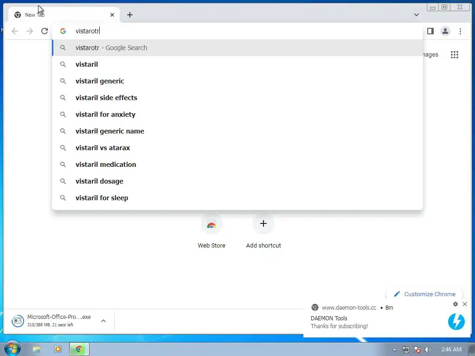Click search icon beside 'vistaril dosage'
This screenshot has height=356, width=475.
coord(63,181)
